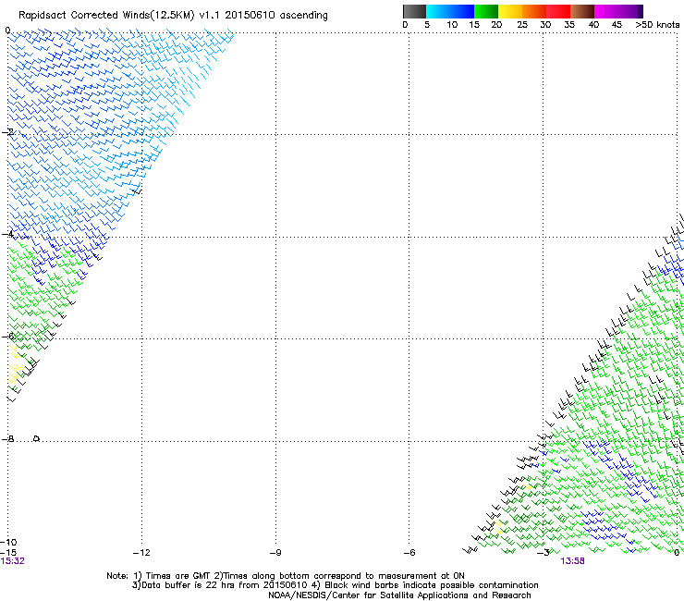
Task: Click the ">50 knots" legend label
Action: tap(657, 25)
